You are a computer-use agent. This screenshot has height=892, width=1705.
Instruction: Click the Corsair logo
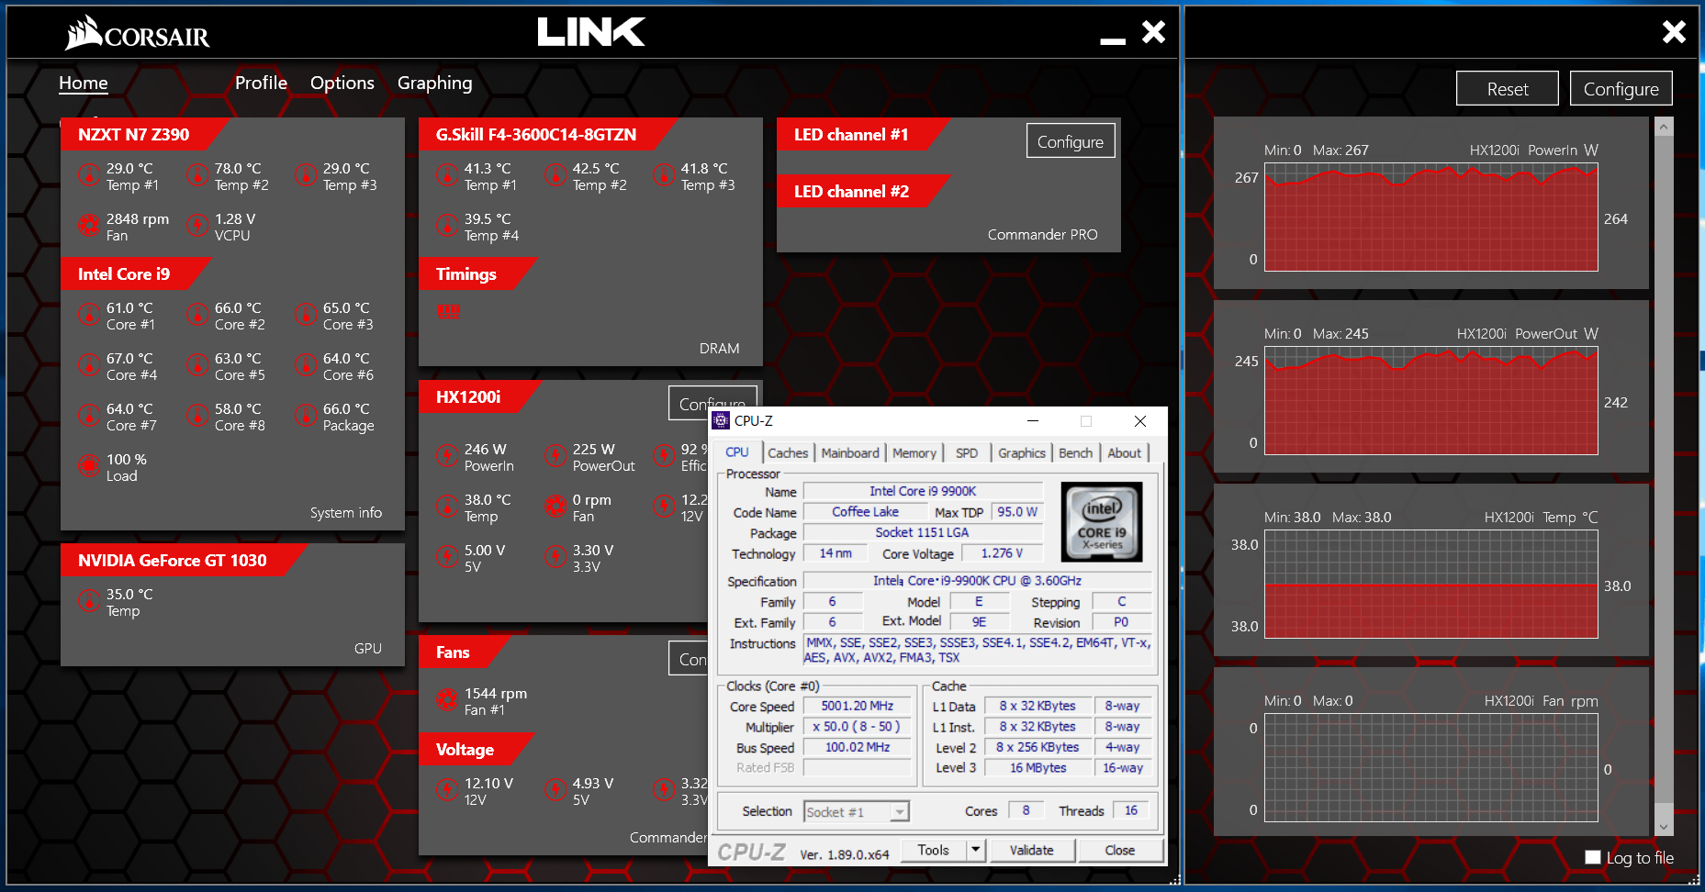138,33
